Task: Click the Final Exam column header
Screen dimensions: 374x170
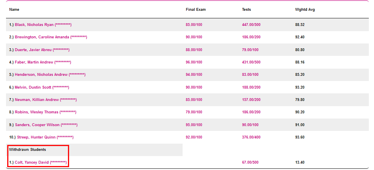Action: point(196,9)
